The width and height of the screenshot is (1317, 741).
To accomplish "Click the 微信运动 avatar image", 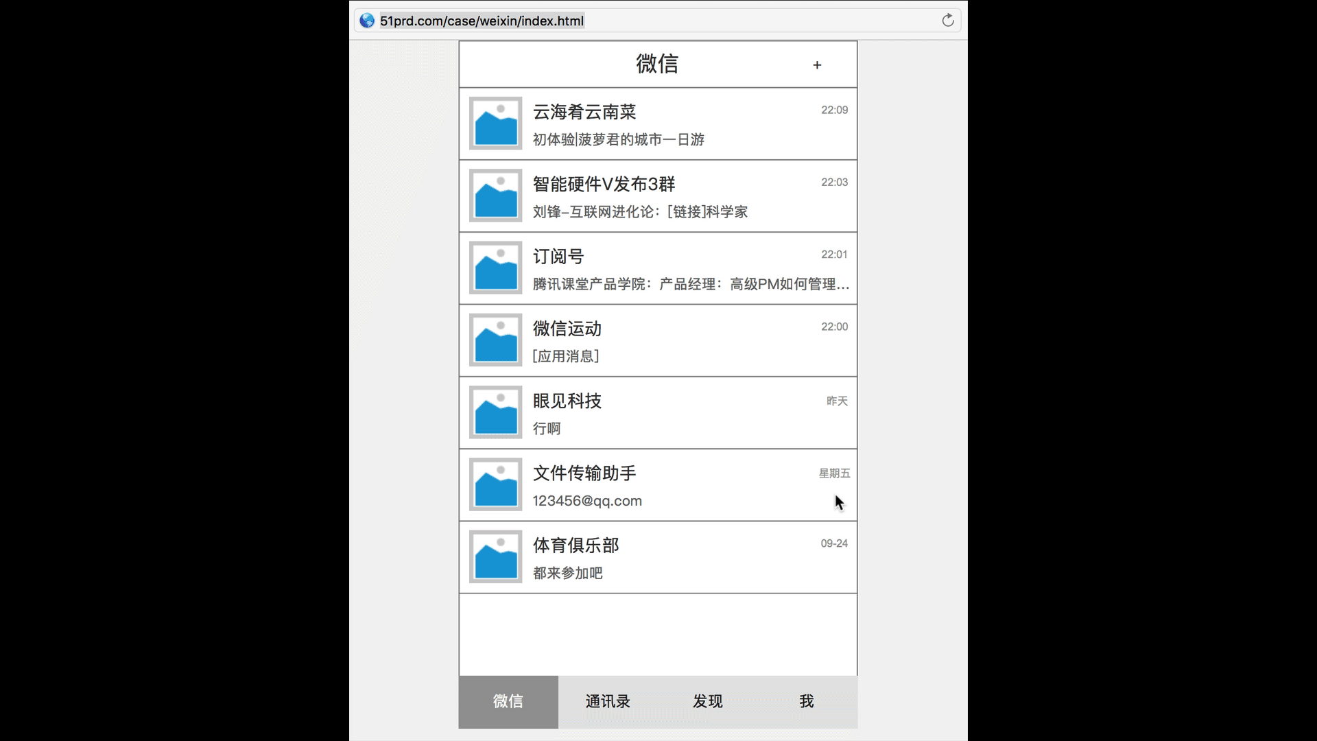I will (x=495, y=340).
